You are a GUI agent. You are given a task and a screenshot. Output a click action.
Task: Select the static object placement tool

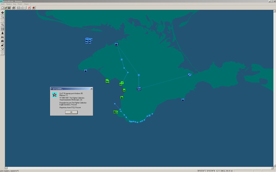[x=2, y=45]
